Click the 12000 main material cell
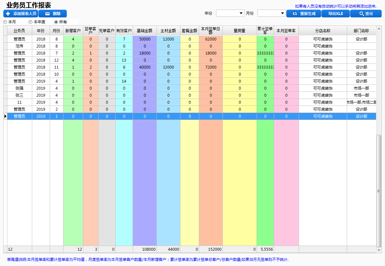Viewport: 385px width, 266px height. 168,39
